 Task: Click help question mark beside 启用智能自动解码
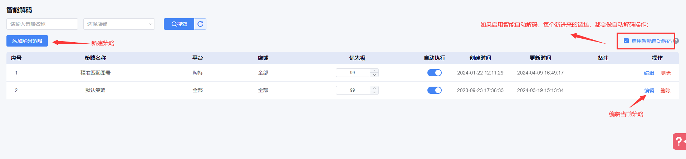coord(676,41)
